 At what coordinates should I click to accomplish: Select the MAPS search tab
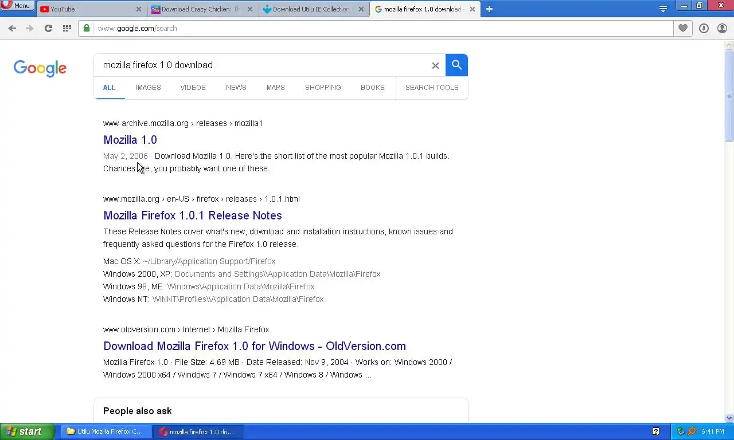point(276,88)
